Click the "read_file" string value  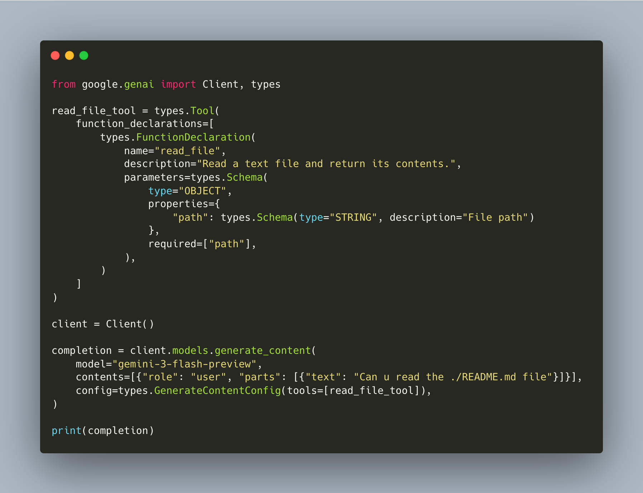(187, 151)
